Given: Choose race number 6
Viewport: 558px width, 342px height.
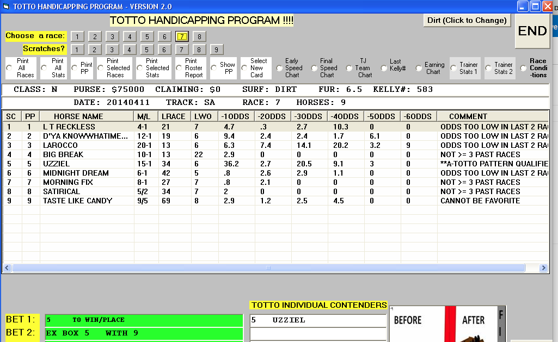Looking at the screenshot, I should [x=164, y=36].
